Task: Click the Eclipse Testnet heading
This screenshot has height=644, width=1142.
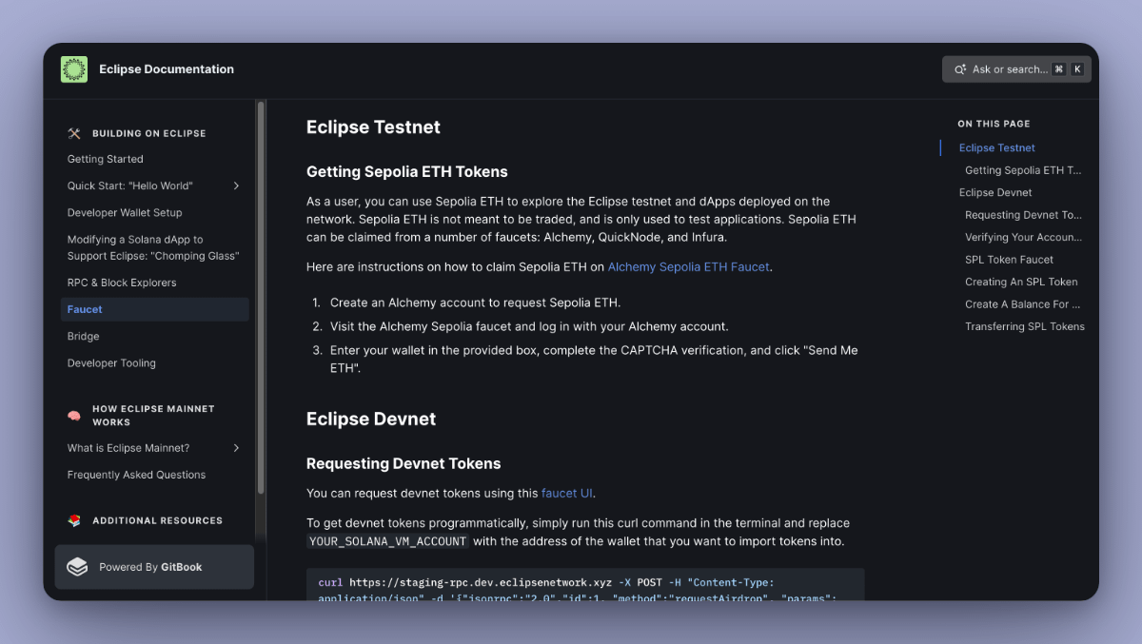Action: tap(373, 127)
